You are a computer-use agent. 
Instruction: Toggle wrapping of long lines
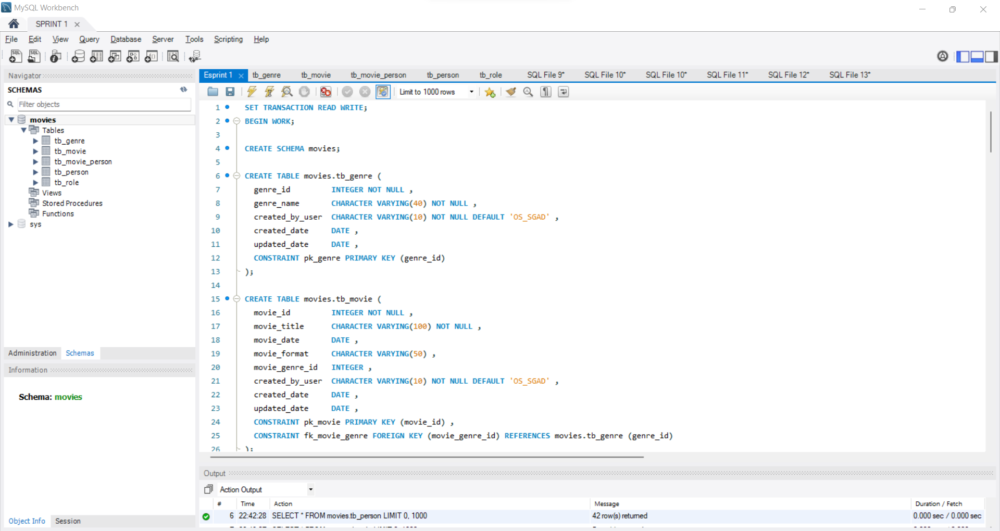click(x=563, y=92)
